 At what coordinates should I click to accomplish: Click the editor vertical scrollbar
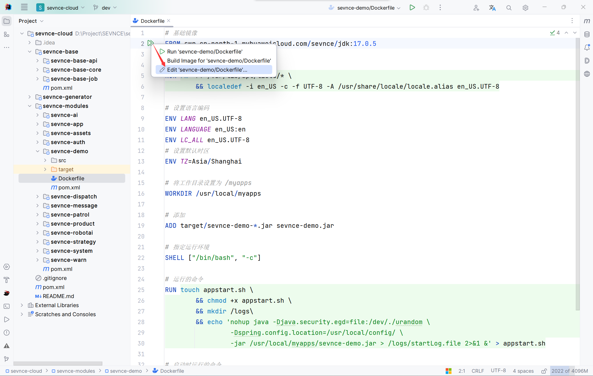tap(577, 174)
